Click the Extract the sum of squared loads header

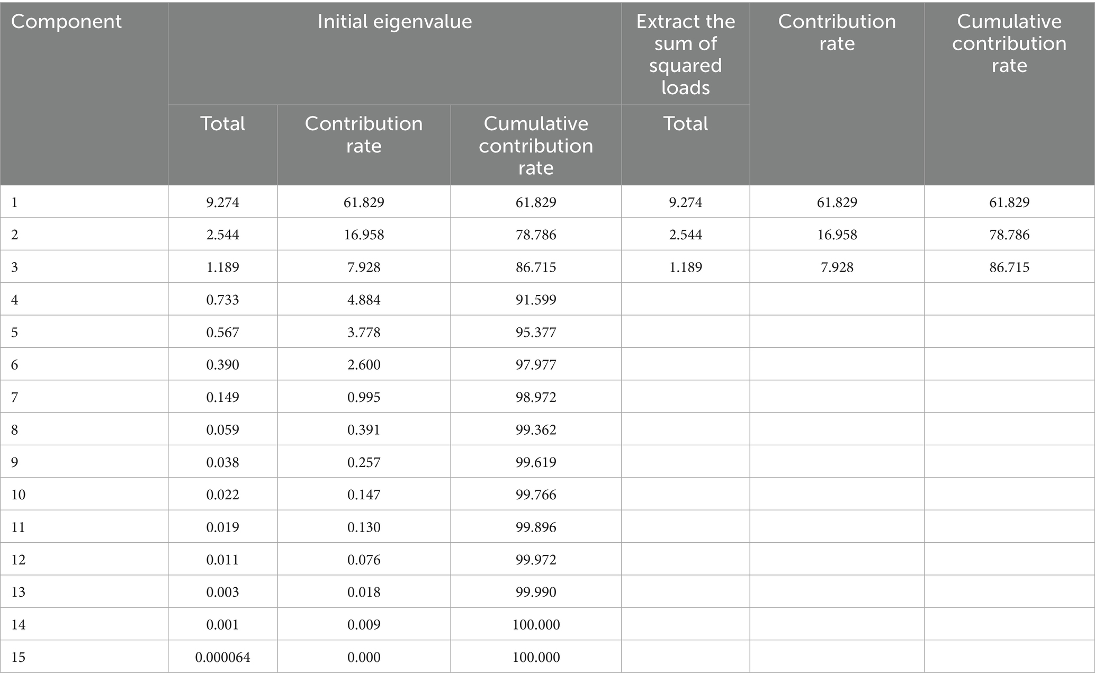tap(685, 54)
